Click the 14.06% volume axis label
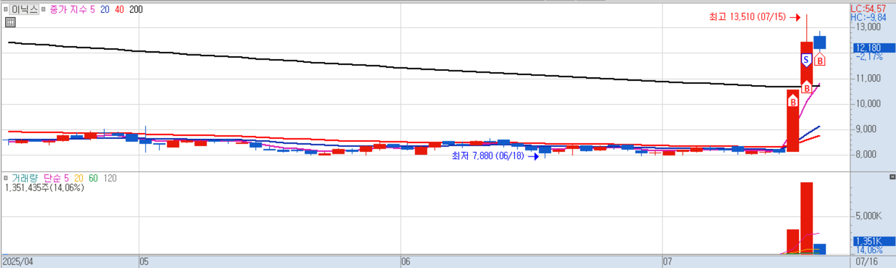Image resolution: width=896 pixels, height=268 pixels. (869, 250)
